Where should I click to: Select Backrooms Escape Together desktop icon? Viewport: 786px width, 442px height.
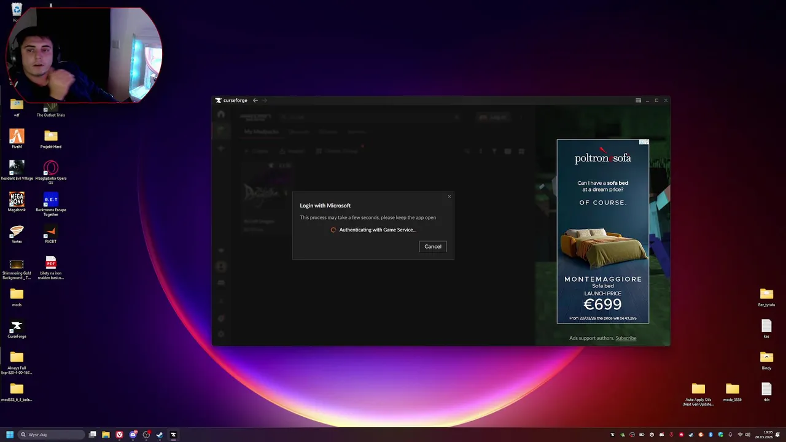pos(51,204)
